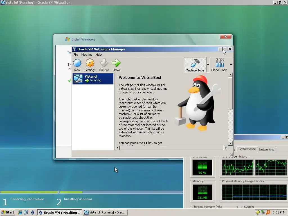Image resolution: width=288 pixels, height=216 pixels.
Task: Click the CPU usage 60 % gauge
Action: pos(202,168)
